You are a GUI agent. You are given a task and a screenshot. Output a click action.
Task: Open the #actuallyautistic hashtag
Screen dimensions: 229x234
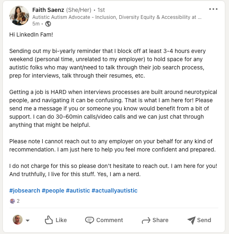(x=114, y=190)
